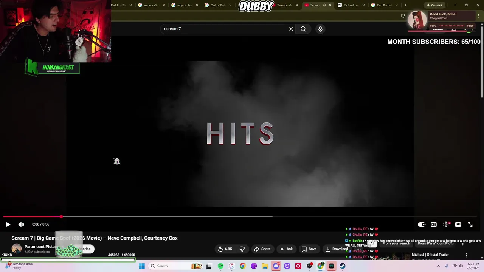
Task: Turn on closed captions (CC)
Action: tap(434, 224)
